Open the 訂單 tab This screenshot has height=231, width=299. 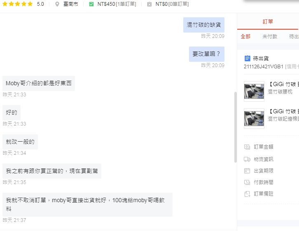[268, 21]
